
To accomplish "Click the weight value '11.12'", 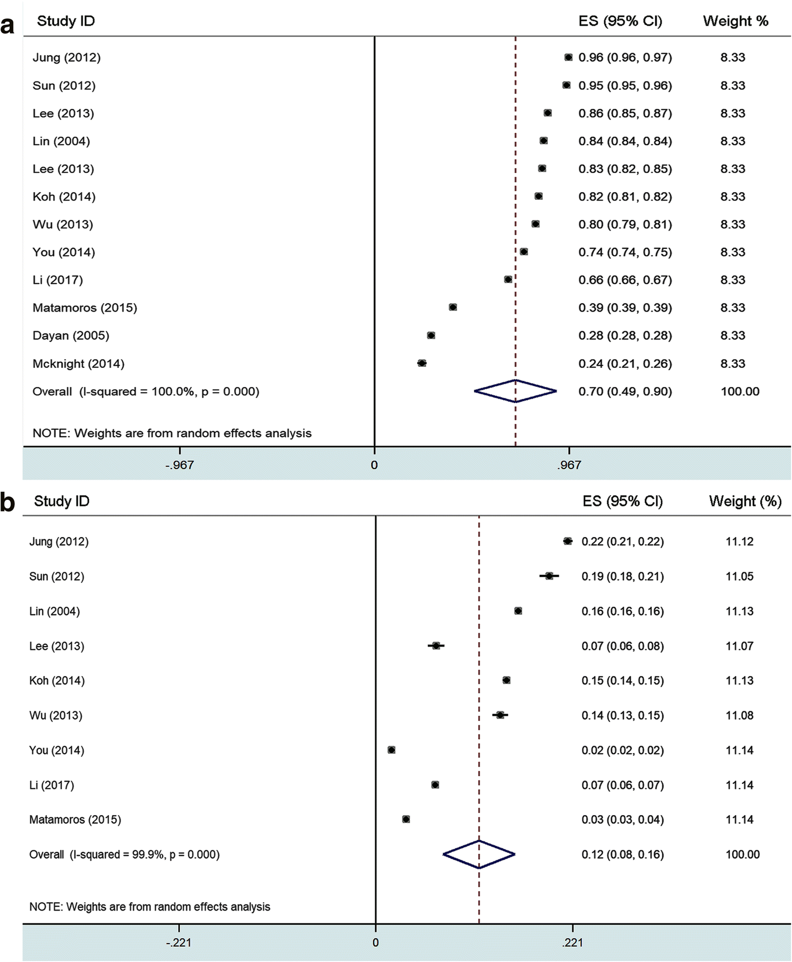I will coord(739,542).
